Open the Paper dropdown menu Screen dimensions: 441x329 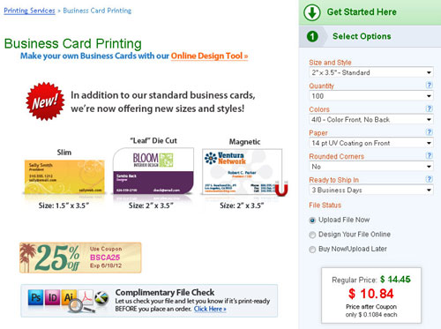click(x=371, y=143)
